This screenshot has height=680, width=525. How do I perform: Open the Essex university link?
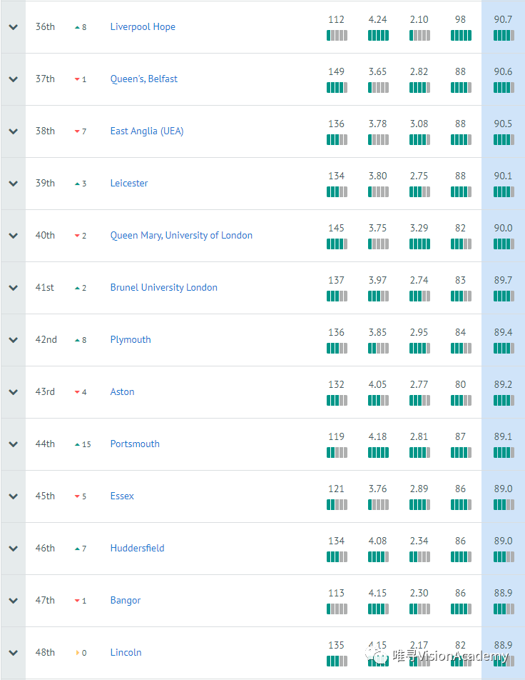click(122, 496)
